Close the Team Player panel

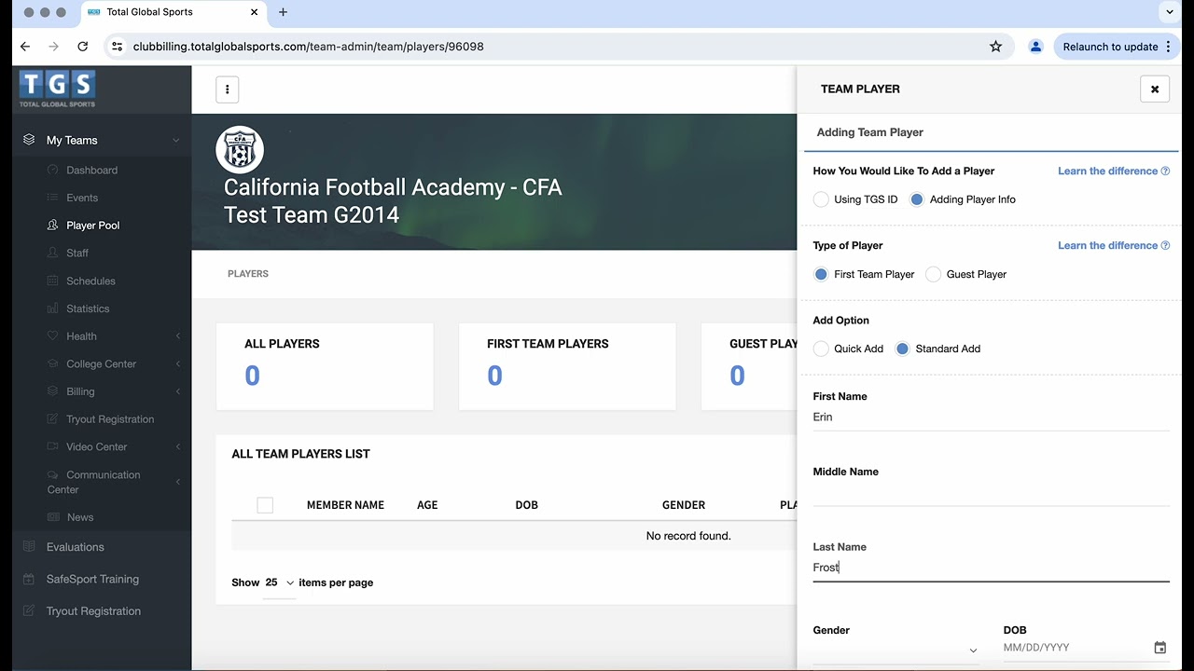coord(1155,89)
